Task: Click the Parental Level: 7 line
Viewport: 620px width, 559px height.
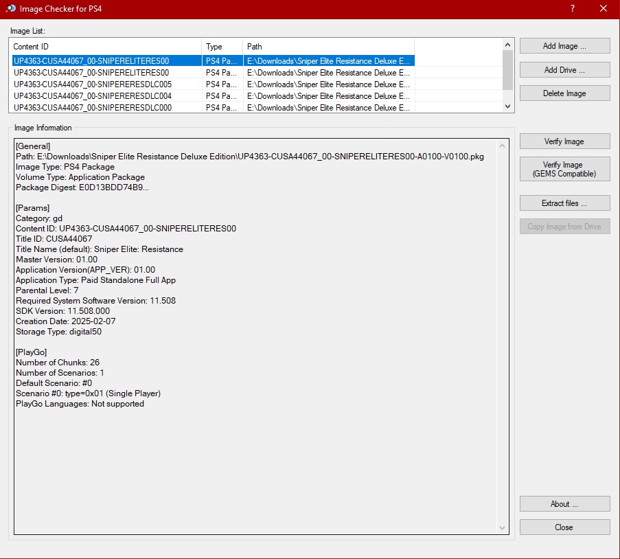Action: click(x=47, y=290)
